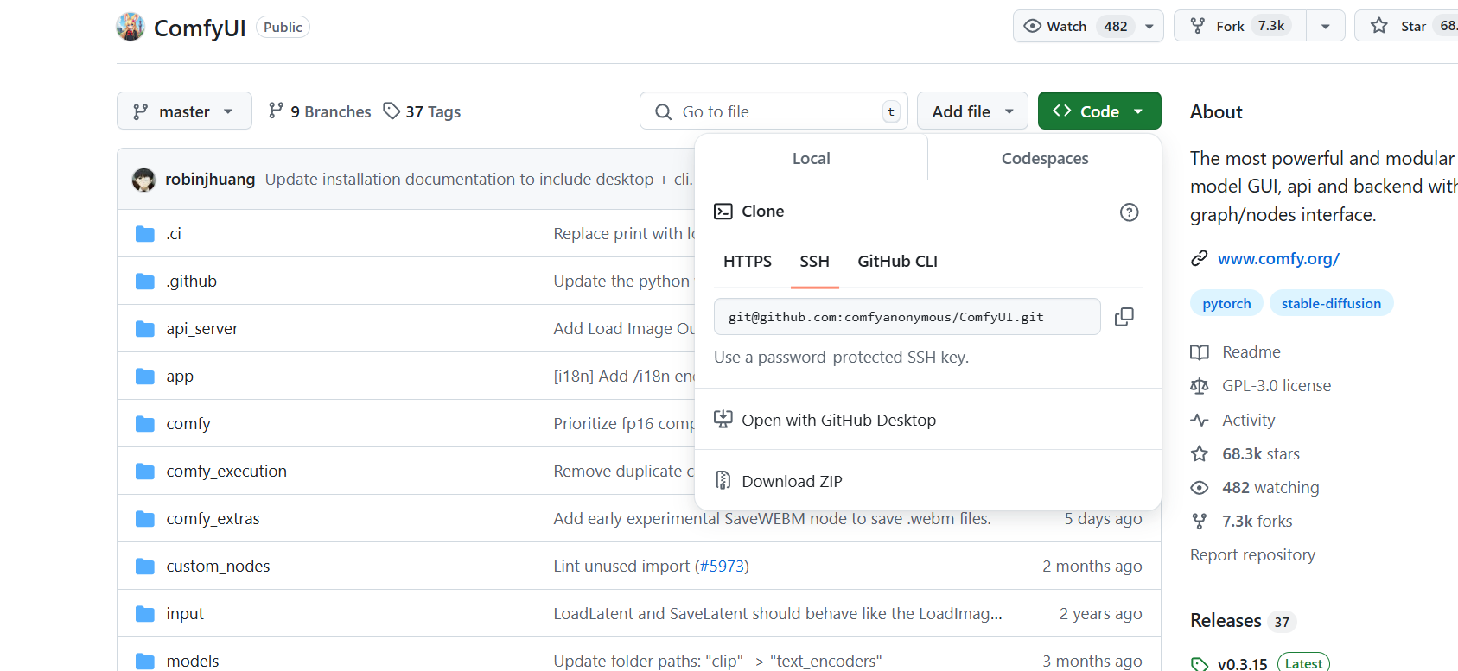Click the ComfyUI repository avatar image
The width and height of the screenshot is (1458, 671).
(x=131, y=27)
